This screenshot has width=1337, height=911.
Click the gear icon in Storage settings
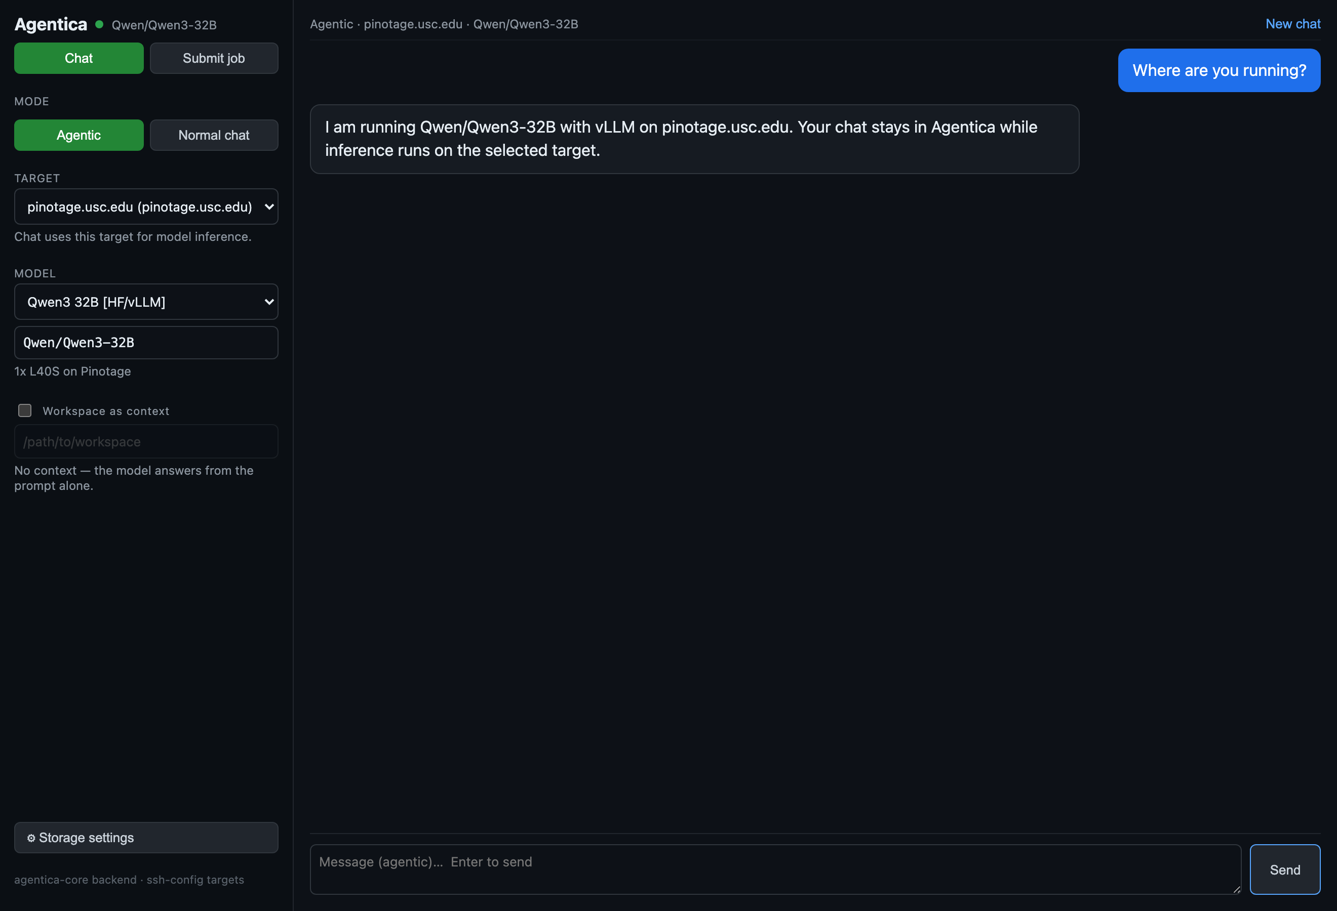31,838
